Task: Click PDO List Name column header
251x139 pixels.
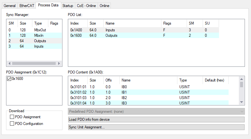Action: click(133, 23)
